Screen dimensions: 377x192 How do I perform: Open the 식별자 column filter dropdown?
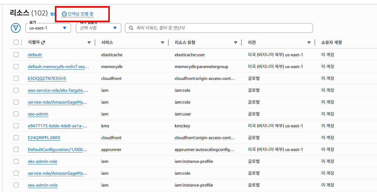(89, 42)
